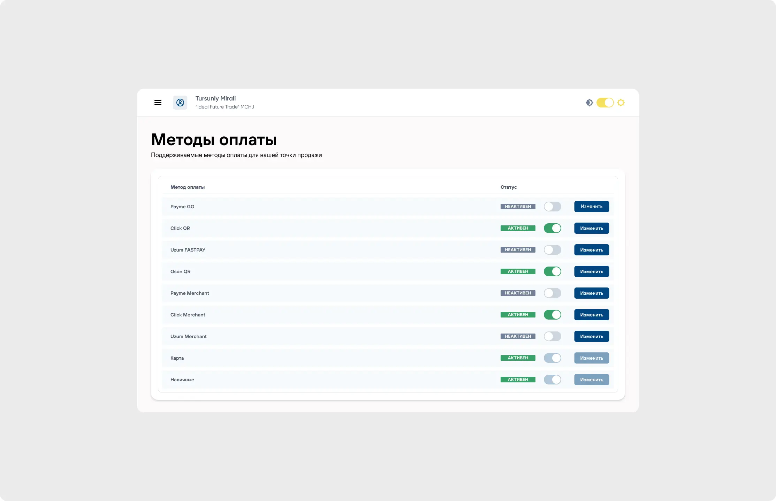Click the "Ideal Future Trade" MCHJ company name
Screen dimensions: 776x501
coord(225,107)
